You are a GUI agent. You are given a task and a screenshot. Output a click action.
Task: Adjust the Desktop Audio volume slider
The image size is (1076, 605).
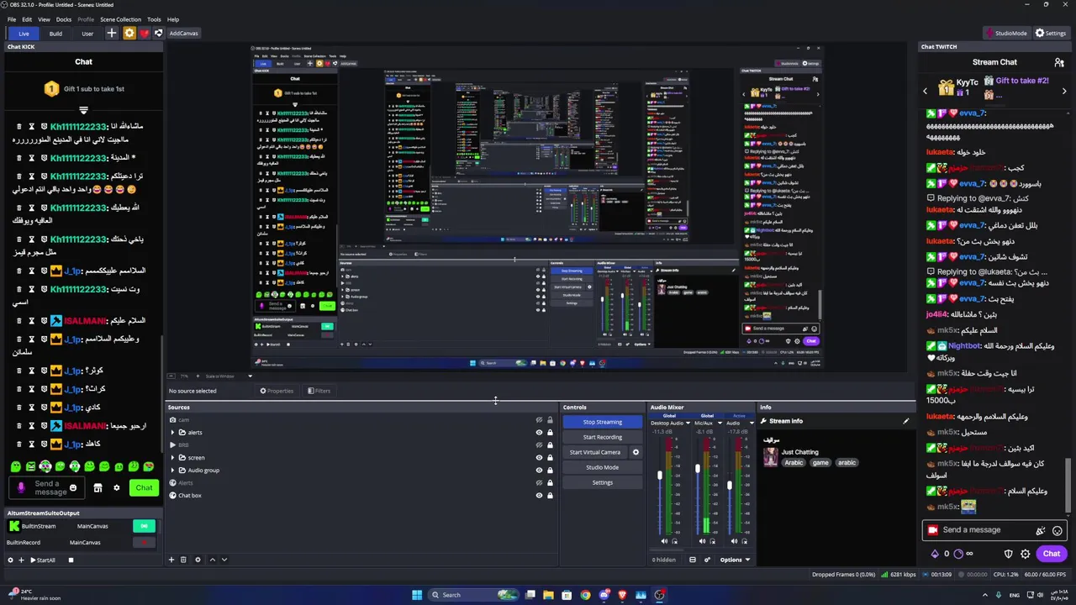660,476
